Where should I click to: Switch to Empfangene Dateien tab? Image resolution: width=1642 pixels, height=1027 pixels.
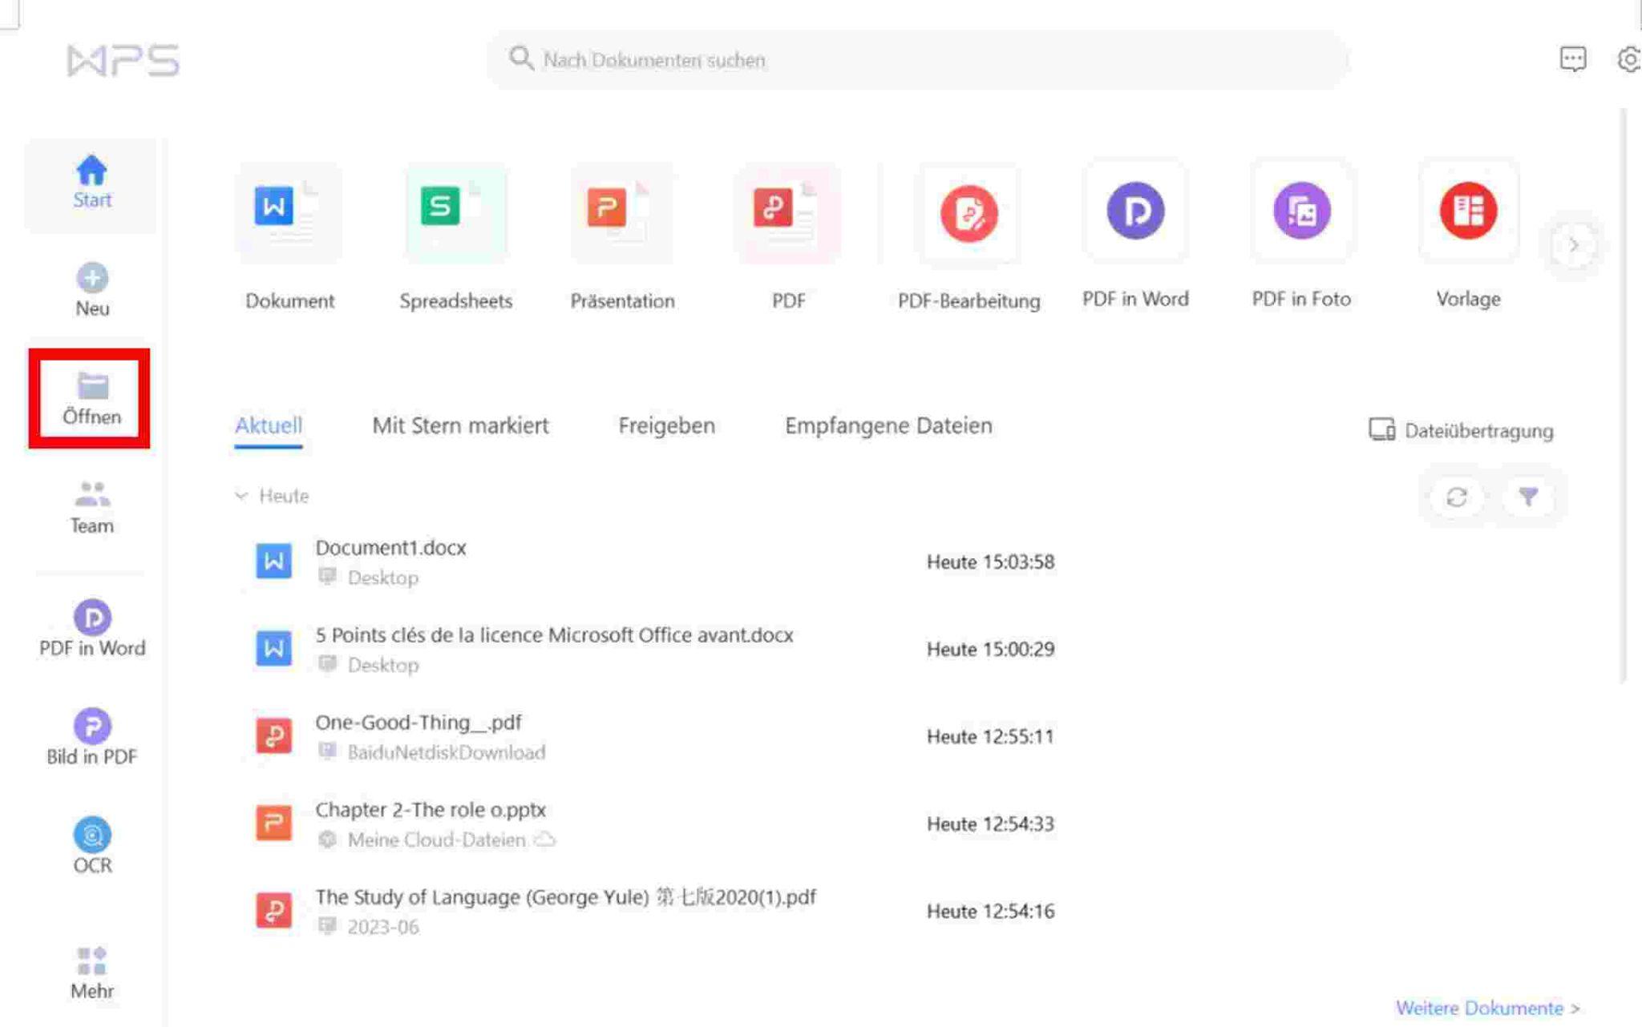click(x=888, y=425)
